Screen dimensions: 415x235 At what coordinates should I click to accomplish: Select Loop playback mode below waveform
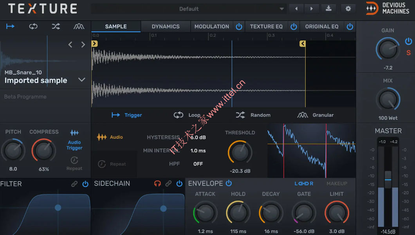[187, 115]
